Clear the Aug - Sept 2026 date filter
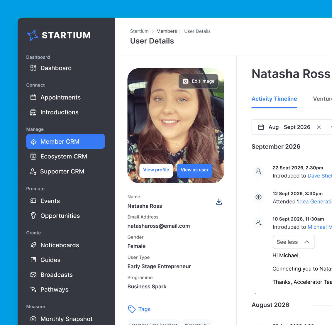Screen dimensions: 332x325 (x=319, y=127)
